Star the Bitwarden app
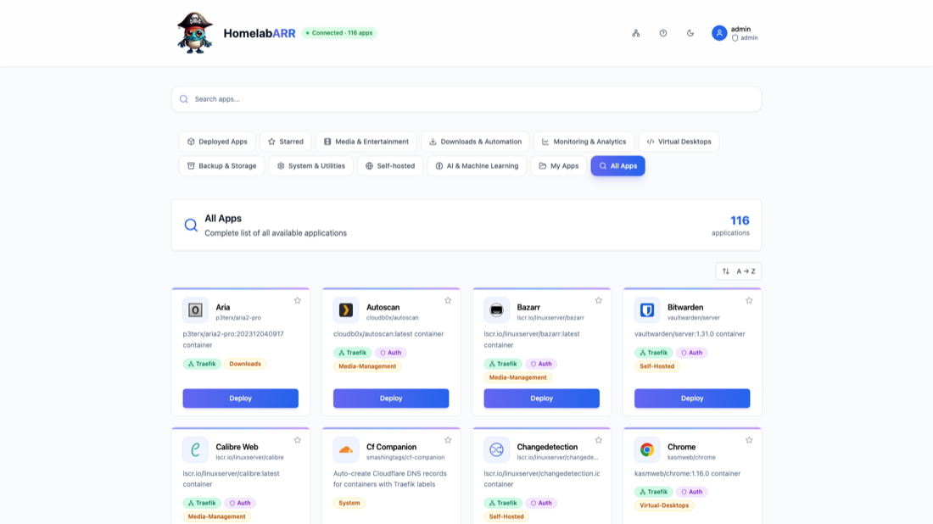The image size is (933, 524). point(749,300)
